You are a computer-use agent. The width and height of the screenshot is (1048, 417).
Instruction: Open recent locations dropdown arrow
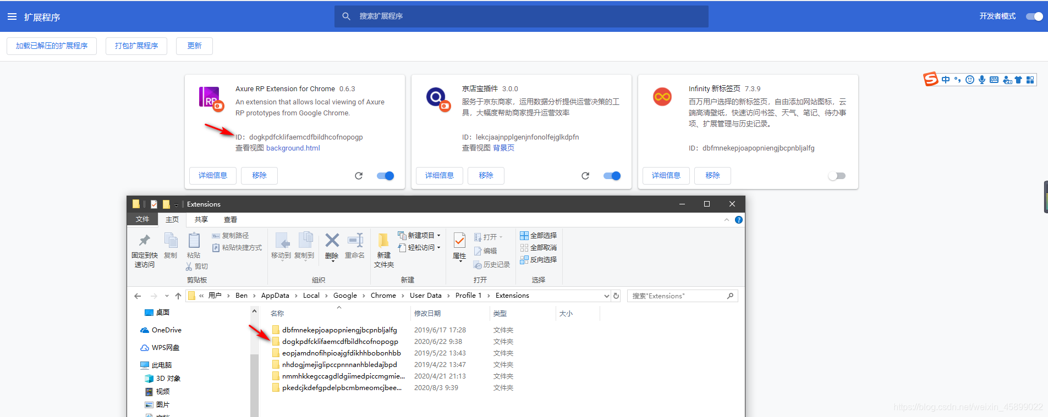[167, 296]
